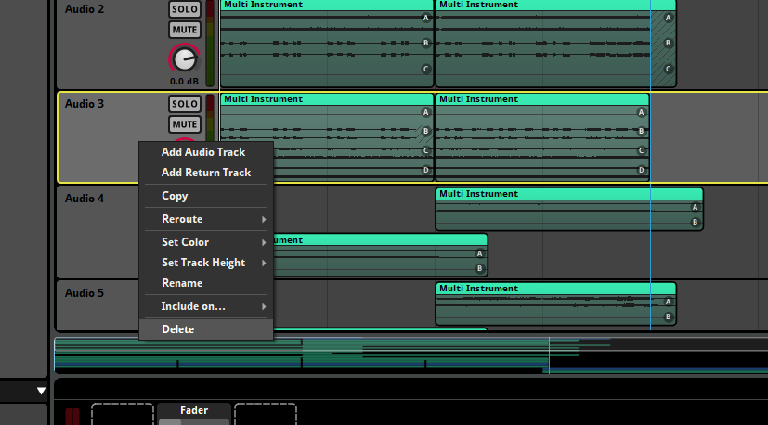Click the red device power indicator at bottom
Viewport: 768px width, 425px height.
[72, 417]
